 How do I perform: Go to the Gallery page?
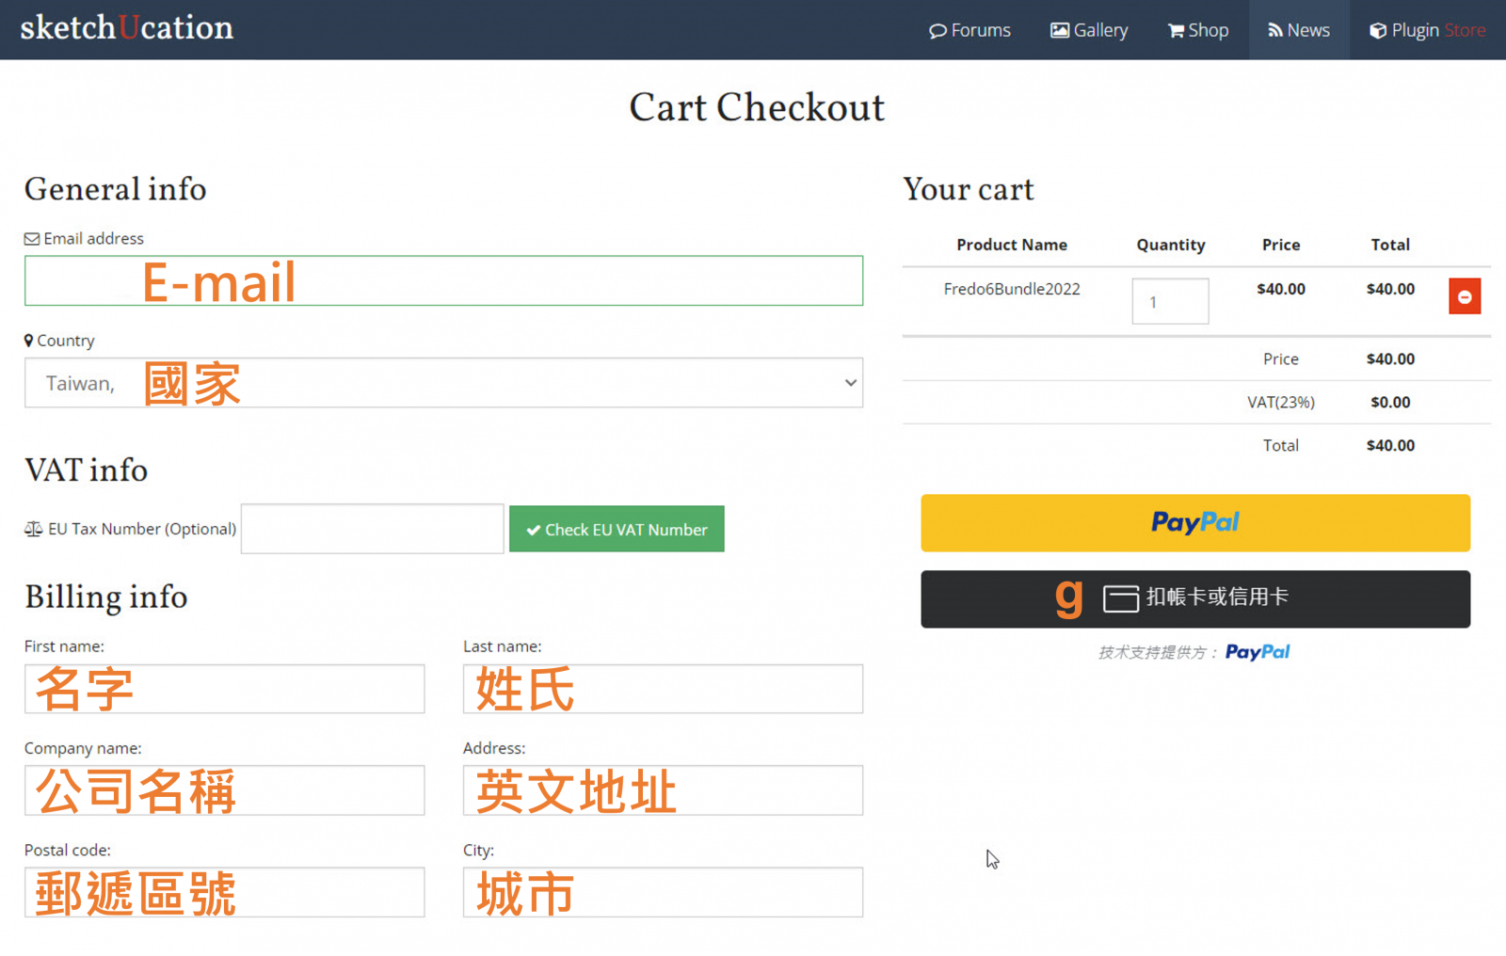pos(1089,30)
